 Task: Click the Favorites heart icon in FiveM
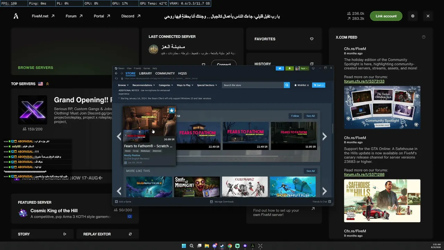[311, 39]
